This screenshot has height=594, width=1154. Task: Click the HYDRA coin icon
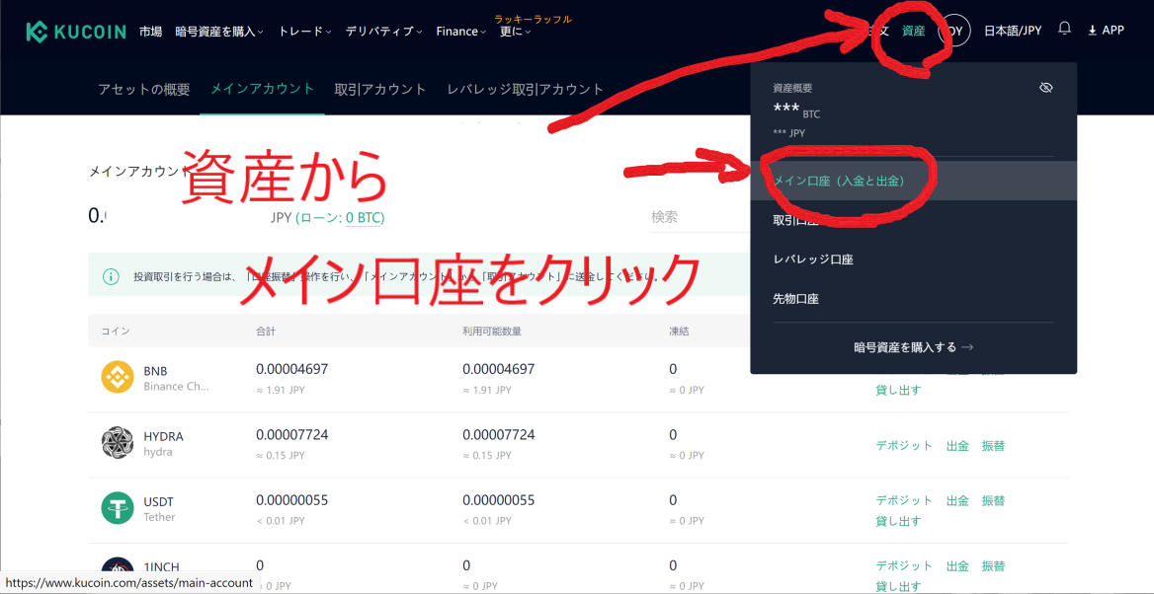(x=117, y=443)
